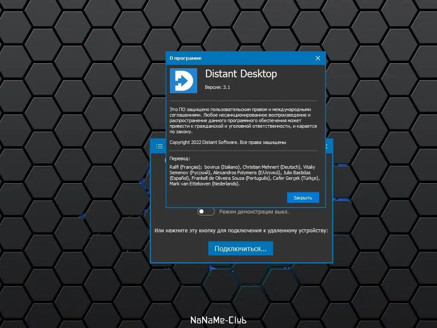
Task: Click the Режим демонстрации выкл. label
Action: 254,212
